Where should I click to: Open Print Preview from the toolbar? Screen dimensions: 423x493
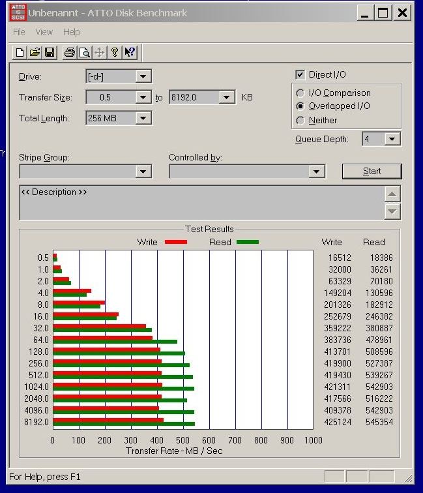coord(85,52)
